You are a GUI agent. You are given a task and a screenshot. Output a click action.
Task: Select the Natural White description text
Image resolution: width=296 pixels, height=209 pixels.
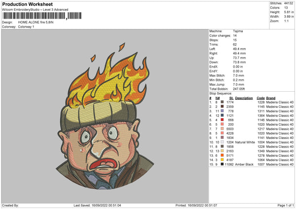point(245,142)
